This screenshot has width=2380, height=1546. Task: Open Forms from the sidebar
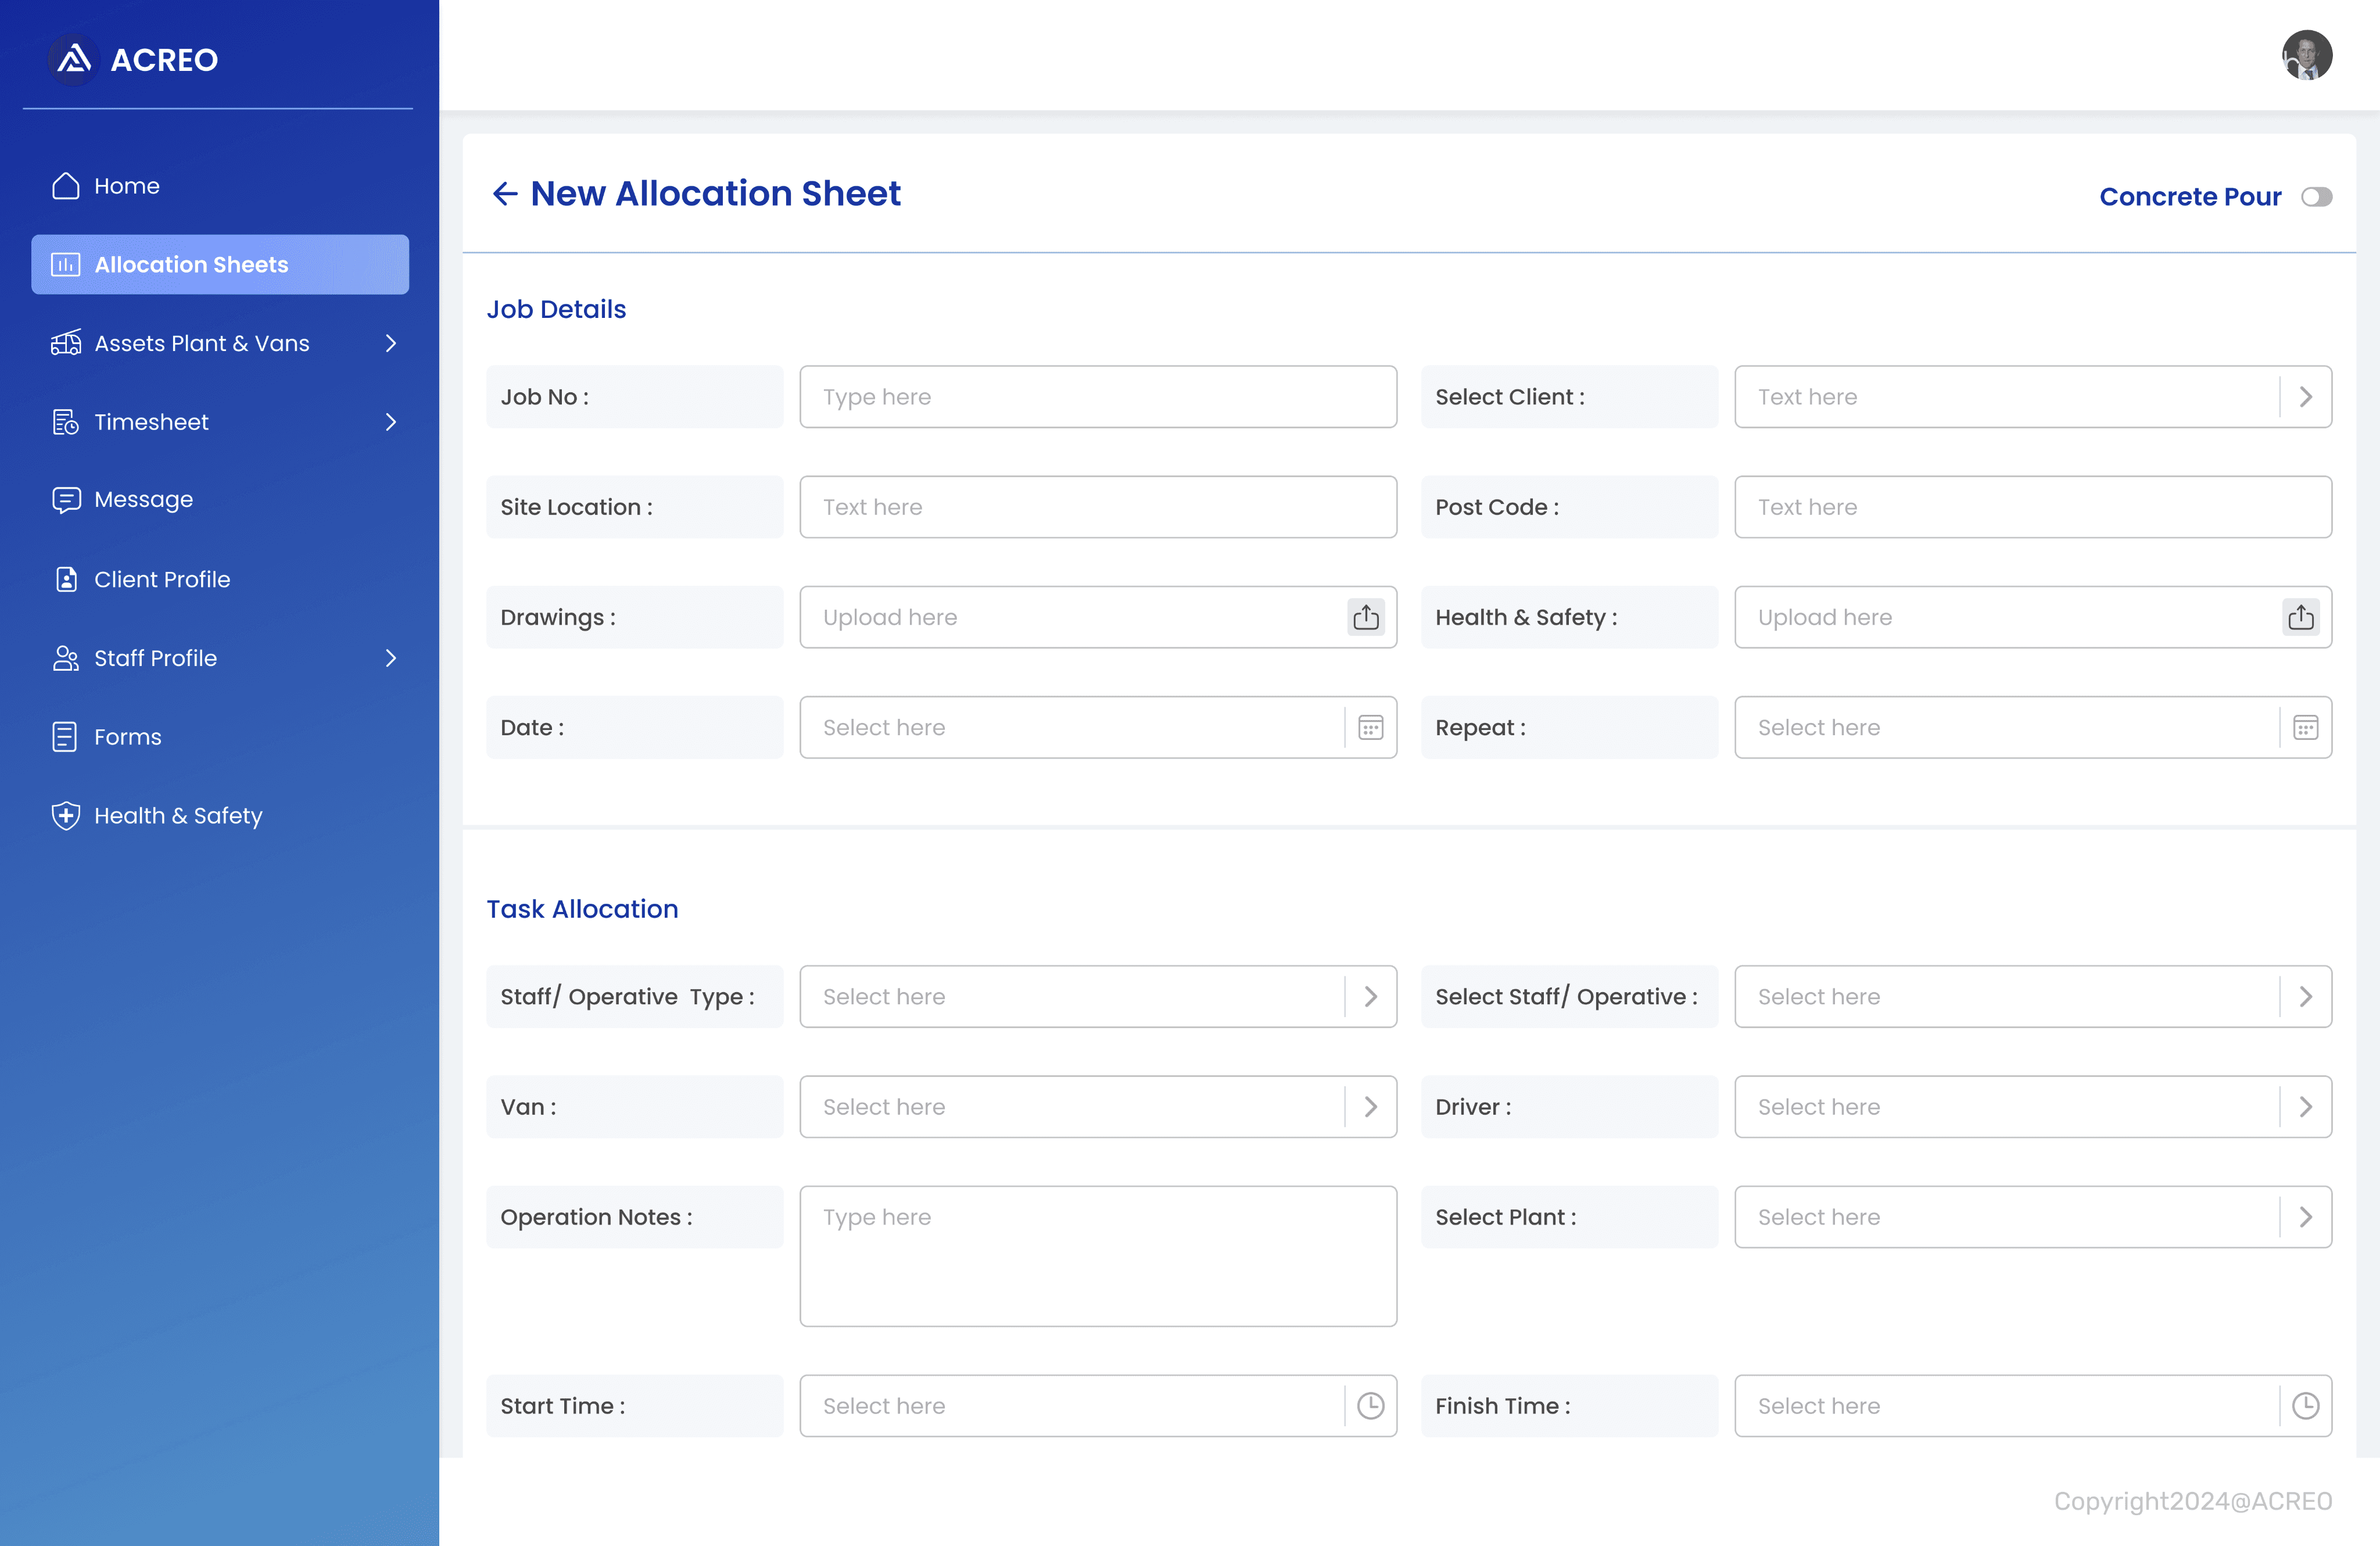click(x=127, y=737)
